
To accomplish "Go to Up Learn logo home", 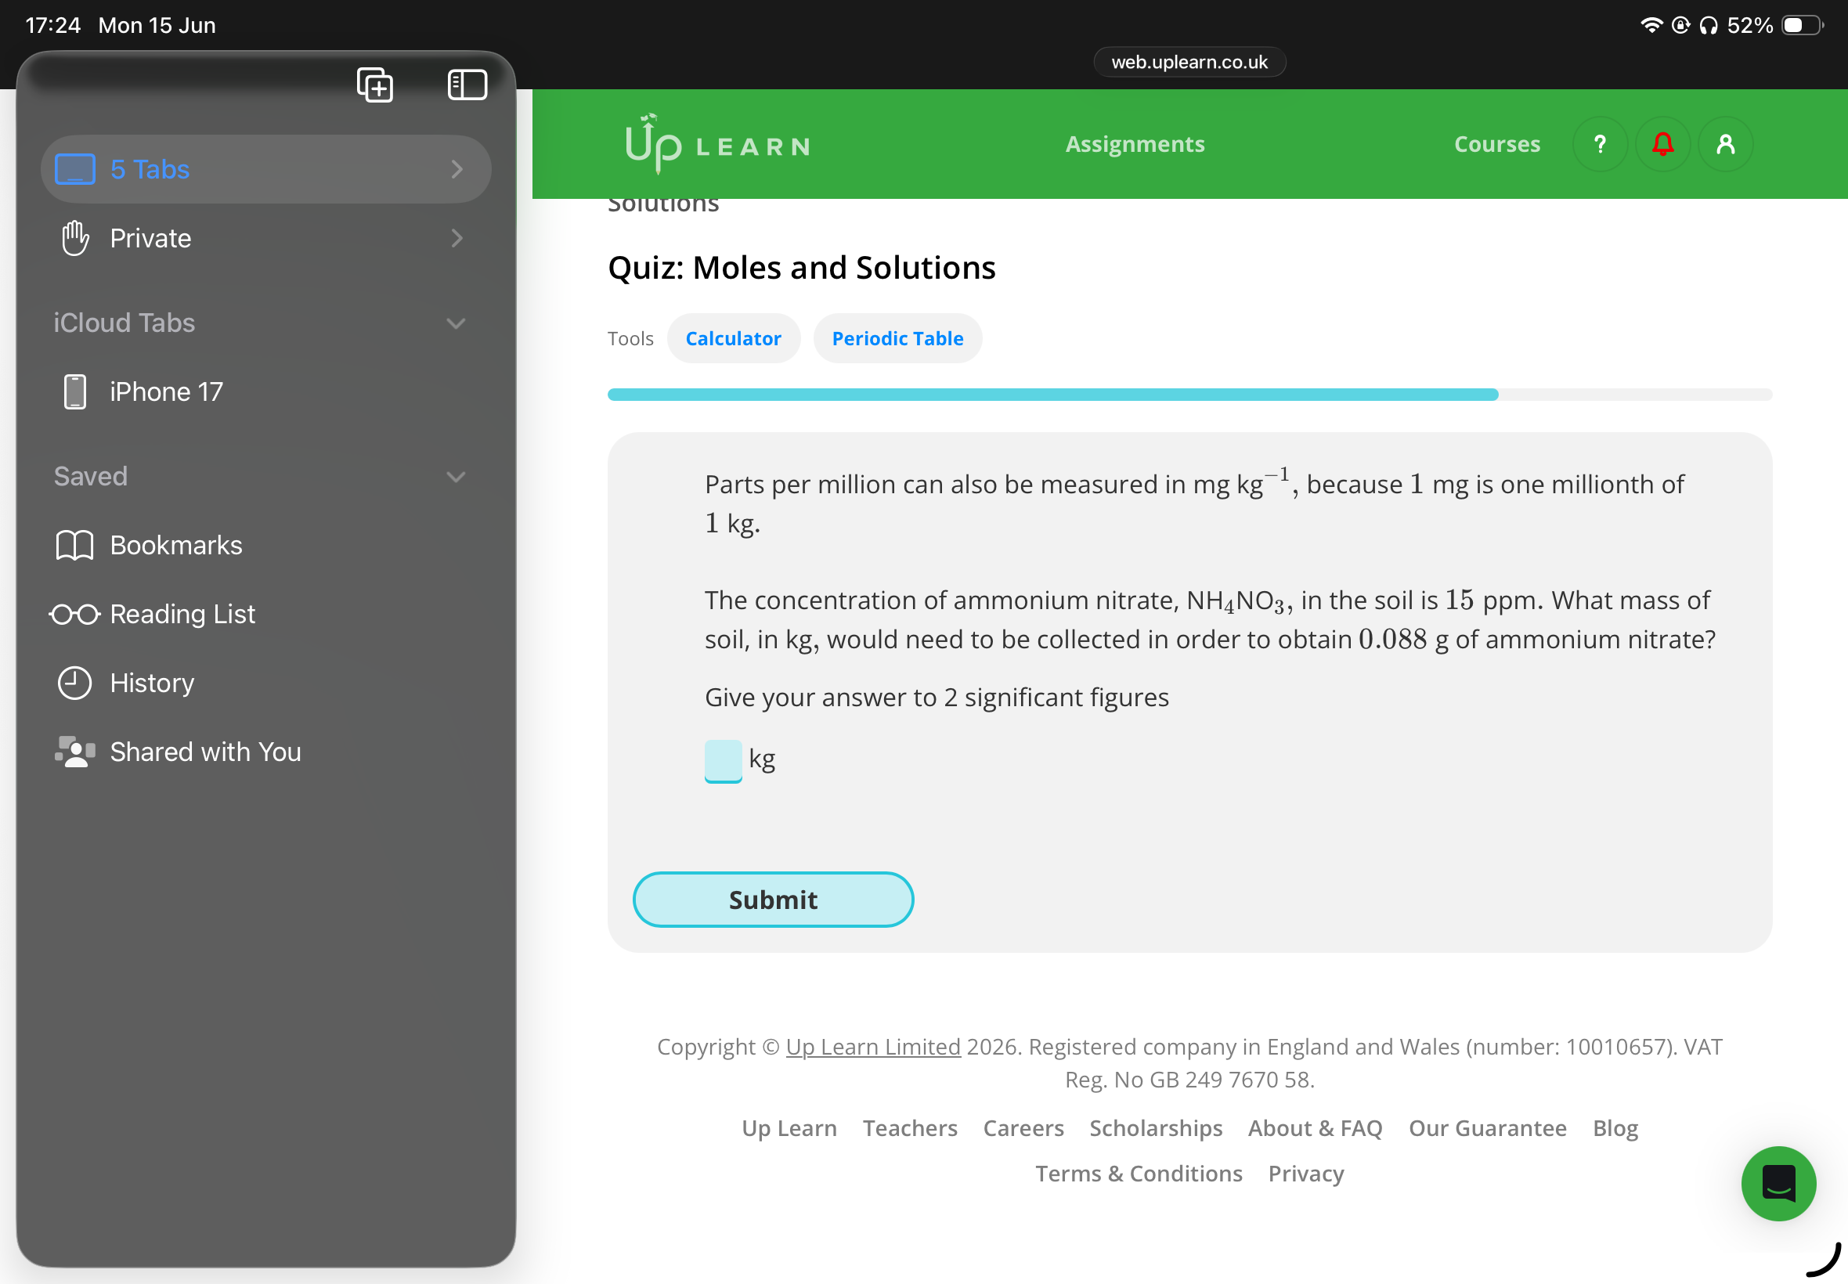I will click(x=717, y=144).
